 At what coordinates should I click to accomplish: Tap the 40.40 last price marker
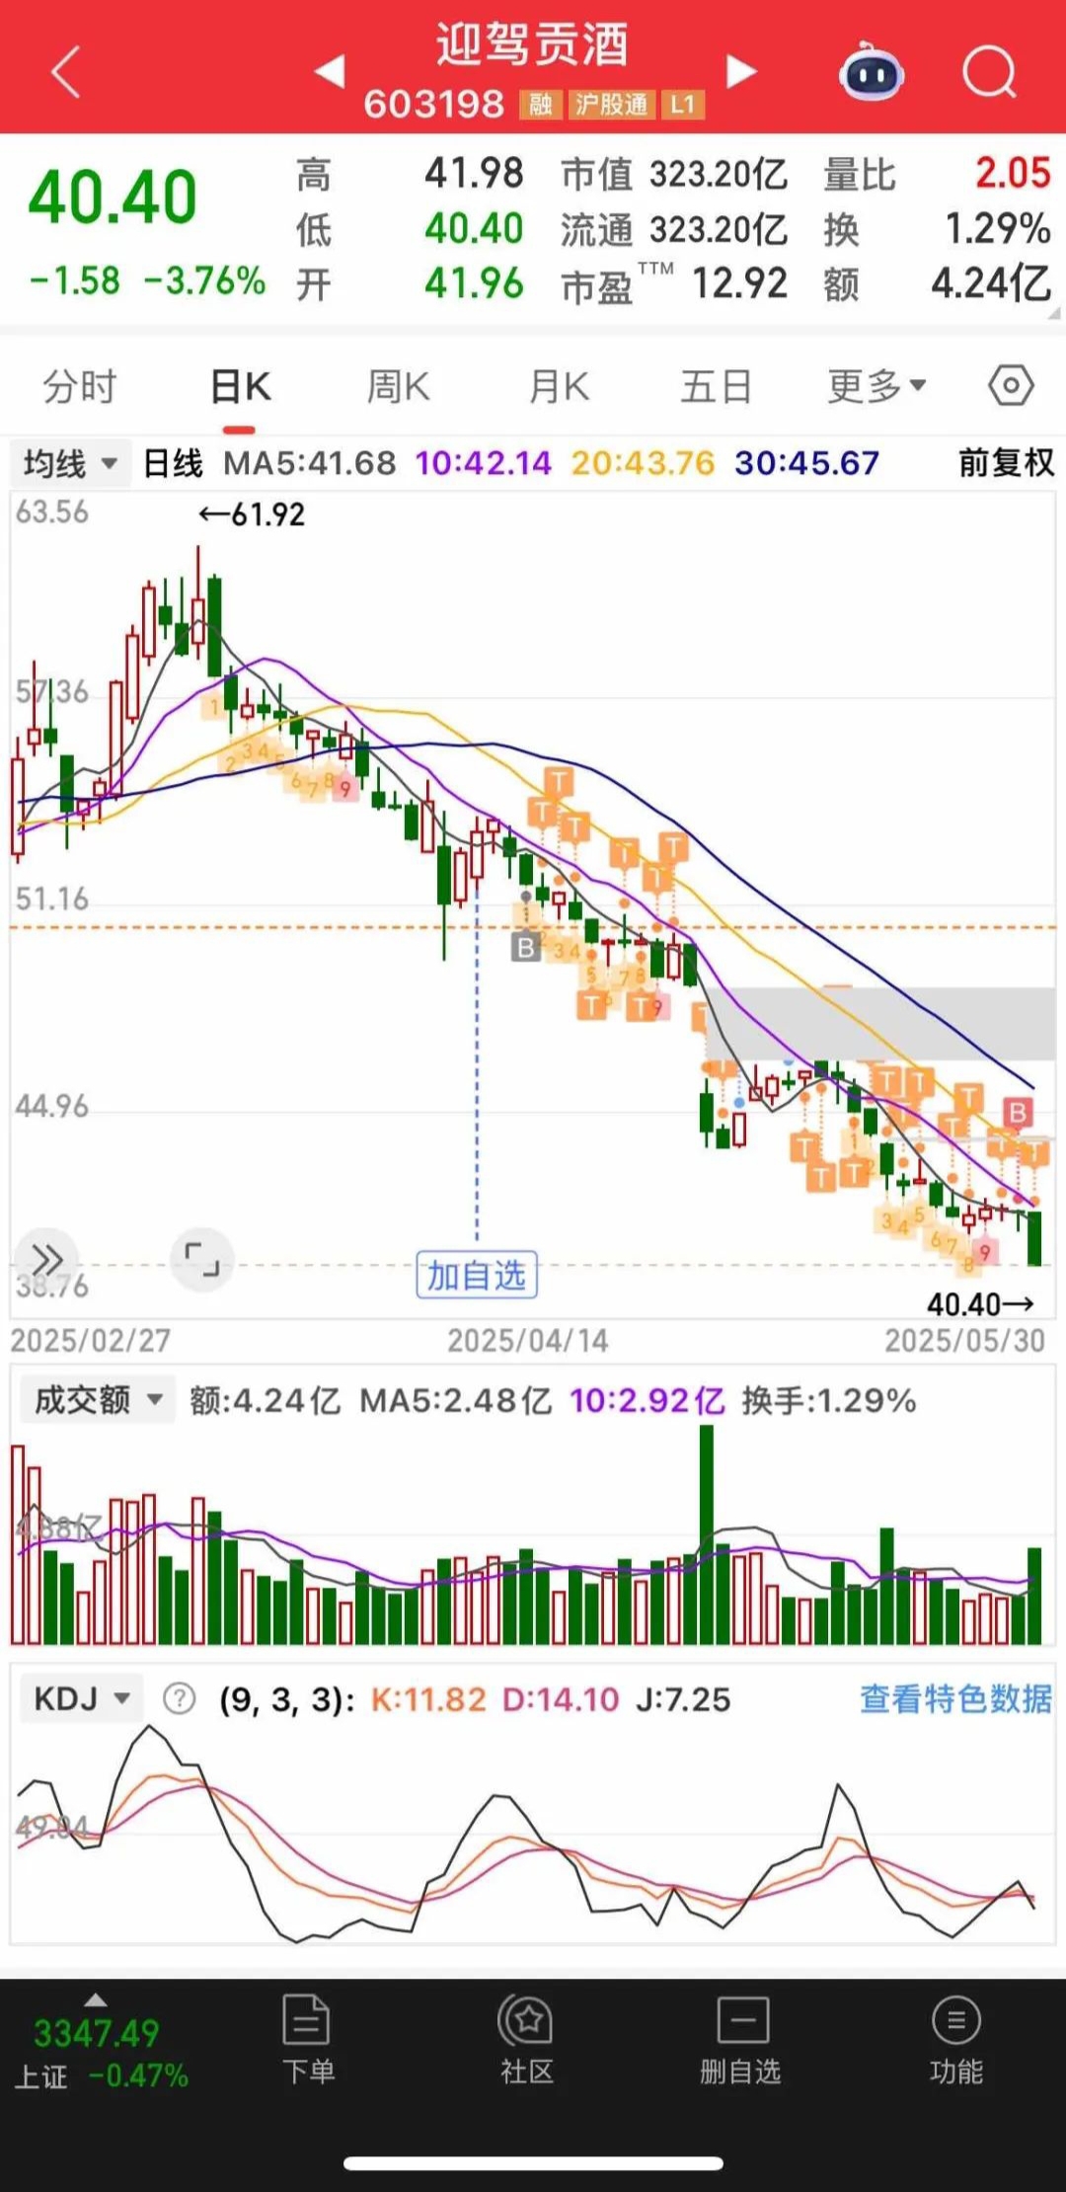(x=980, y=1304)
